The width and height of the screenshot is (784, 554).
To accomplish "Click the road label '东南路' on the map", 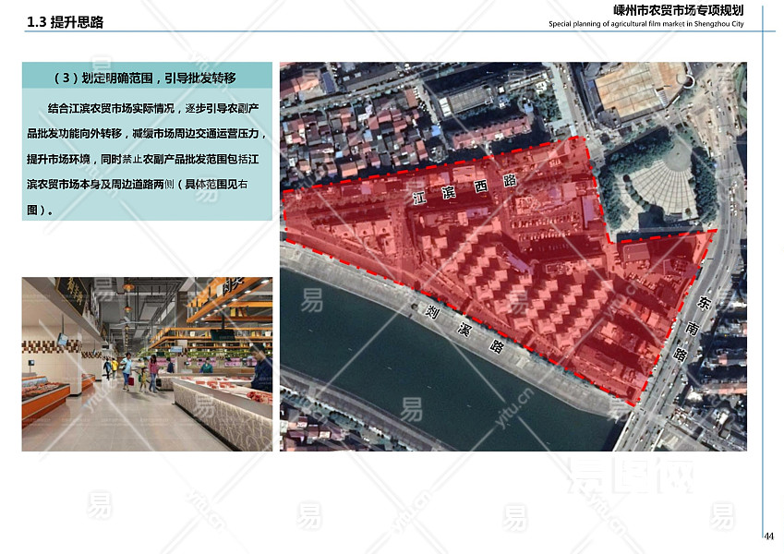I will [692, 328].
